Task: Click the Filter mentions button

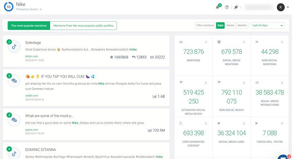Action: pos(205,25)
